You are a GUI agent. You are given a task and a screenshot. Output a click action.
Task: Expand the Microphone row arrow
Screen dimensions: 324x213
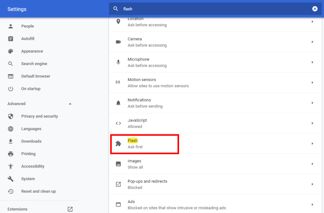pos(312,62)
